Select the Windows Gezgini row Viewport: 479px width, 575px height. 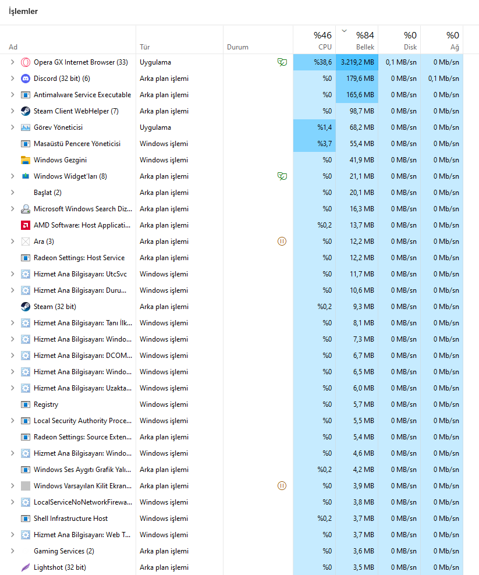coord(232,160)
